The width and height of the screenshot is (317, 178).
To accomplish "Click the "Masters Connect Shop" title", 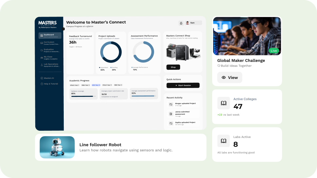I will pos(178,36).
